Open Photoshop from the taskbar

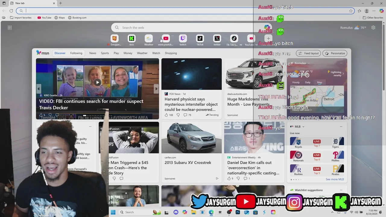(238, 212)
